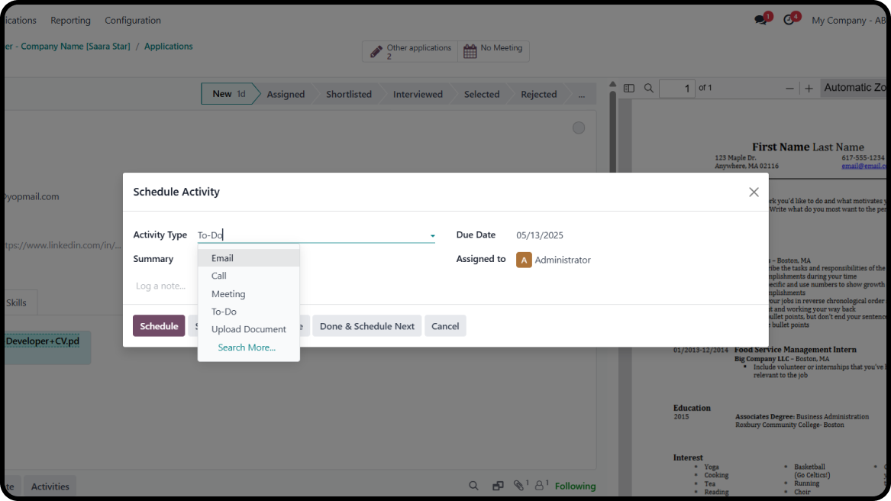
Task: Click the followers person icon
Action: click(x=540, y=486)
